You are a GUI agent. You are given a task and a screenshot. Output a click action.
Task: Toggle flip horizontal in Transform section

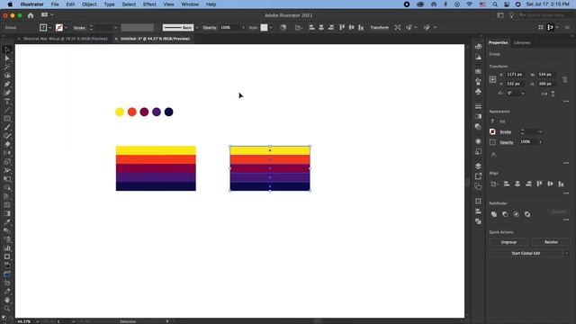pos(544,94)
